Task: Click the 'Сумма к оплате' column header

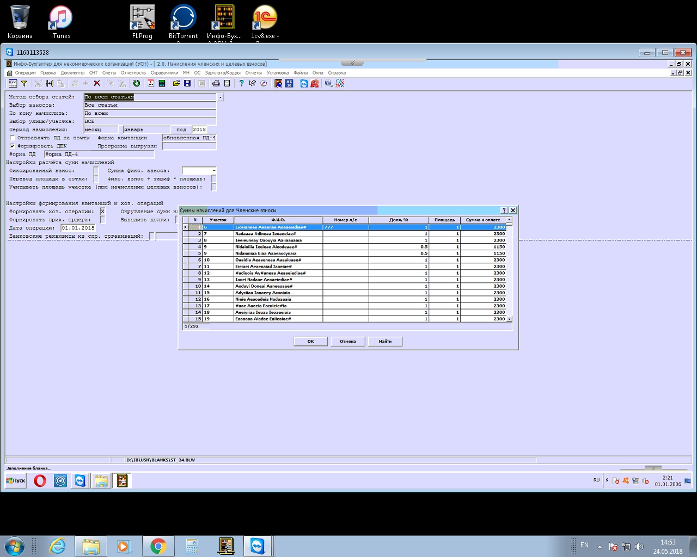Action: tap(483, 220)
